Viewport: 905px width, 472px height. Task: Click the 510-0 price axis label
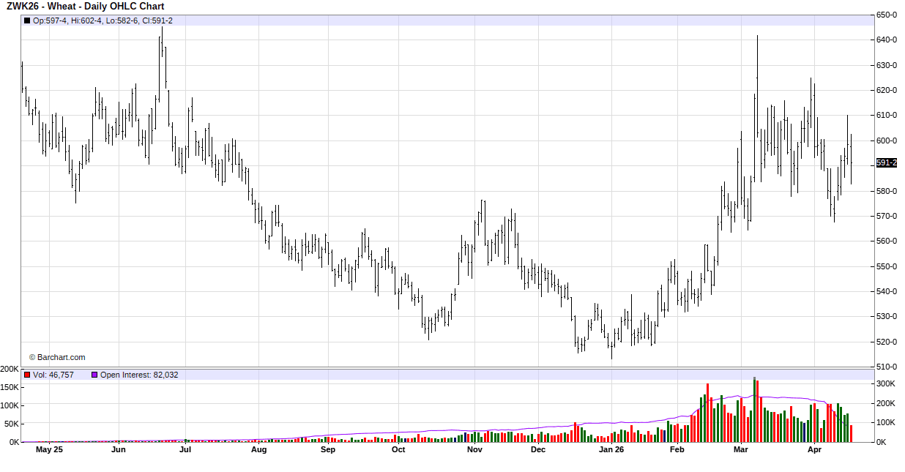(x=887, y=367)
